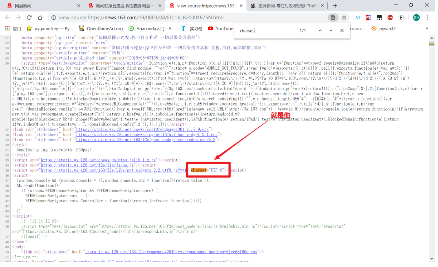
Task: Go to next find result
Action: (331, 31)
